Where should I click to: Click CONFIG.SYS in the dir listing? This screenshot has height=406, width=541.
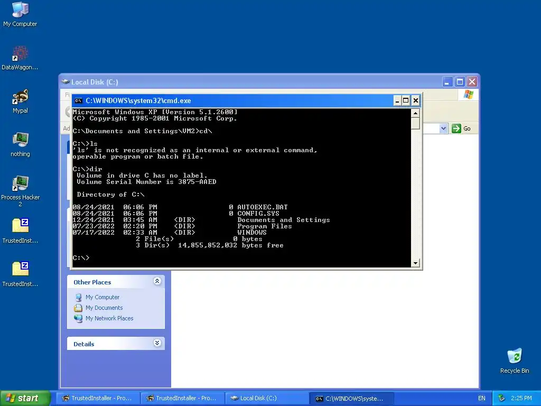(258, 214)
